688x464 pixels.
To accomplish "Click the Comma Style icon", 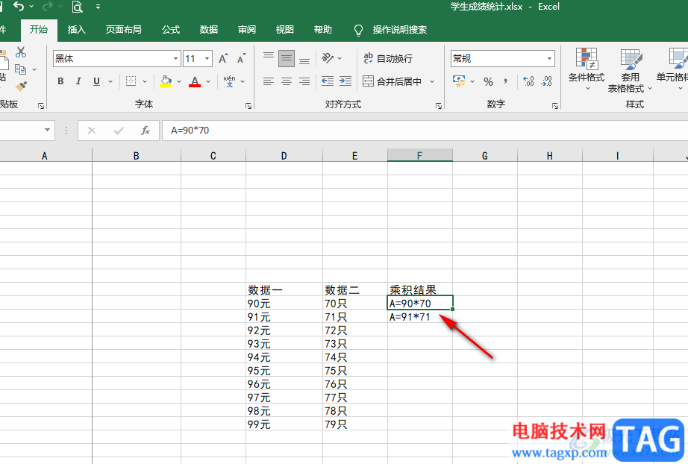I will 506,81.
